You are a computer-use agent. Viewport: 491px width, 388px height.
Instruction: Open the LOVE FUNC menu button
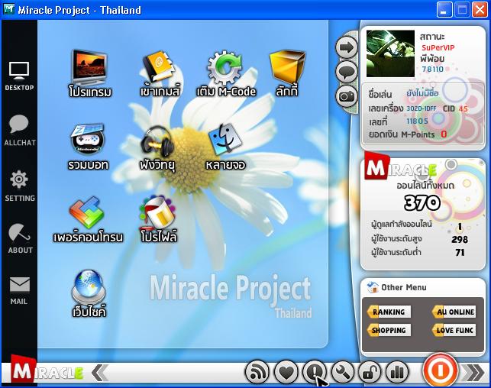[x=454, y=330]
